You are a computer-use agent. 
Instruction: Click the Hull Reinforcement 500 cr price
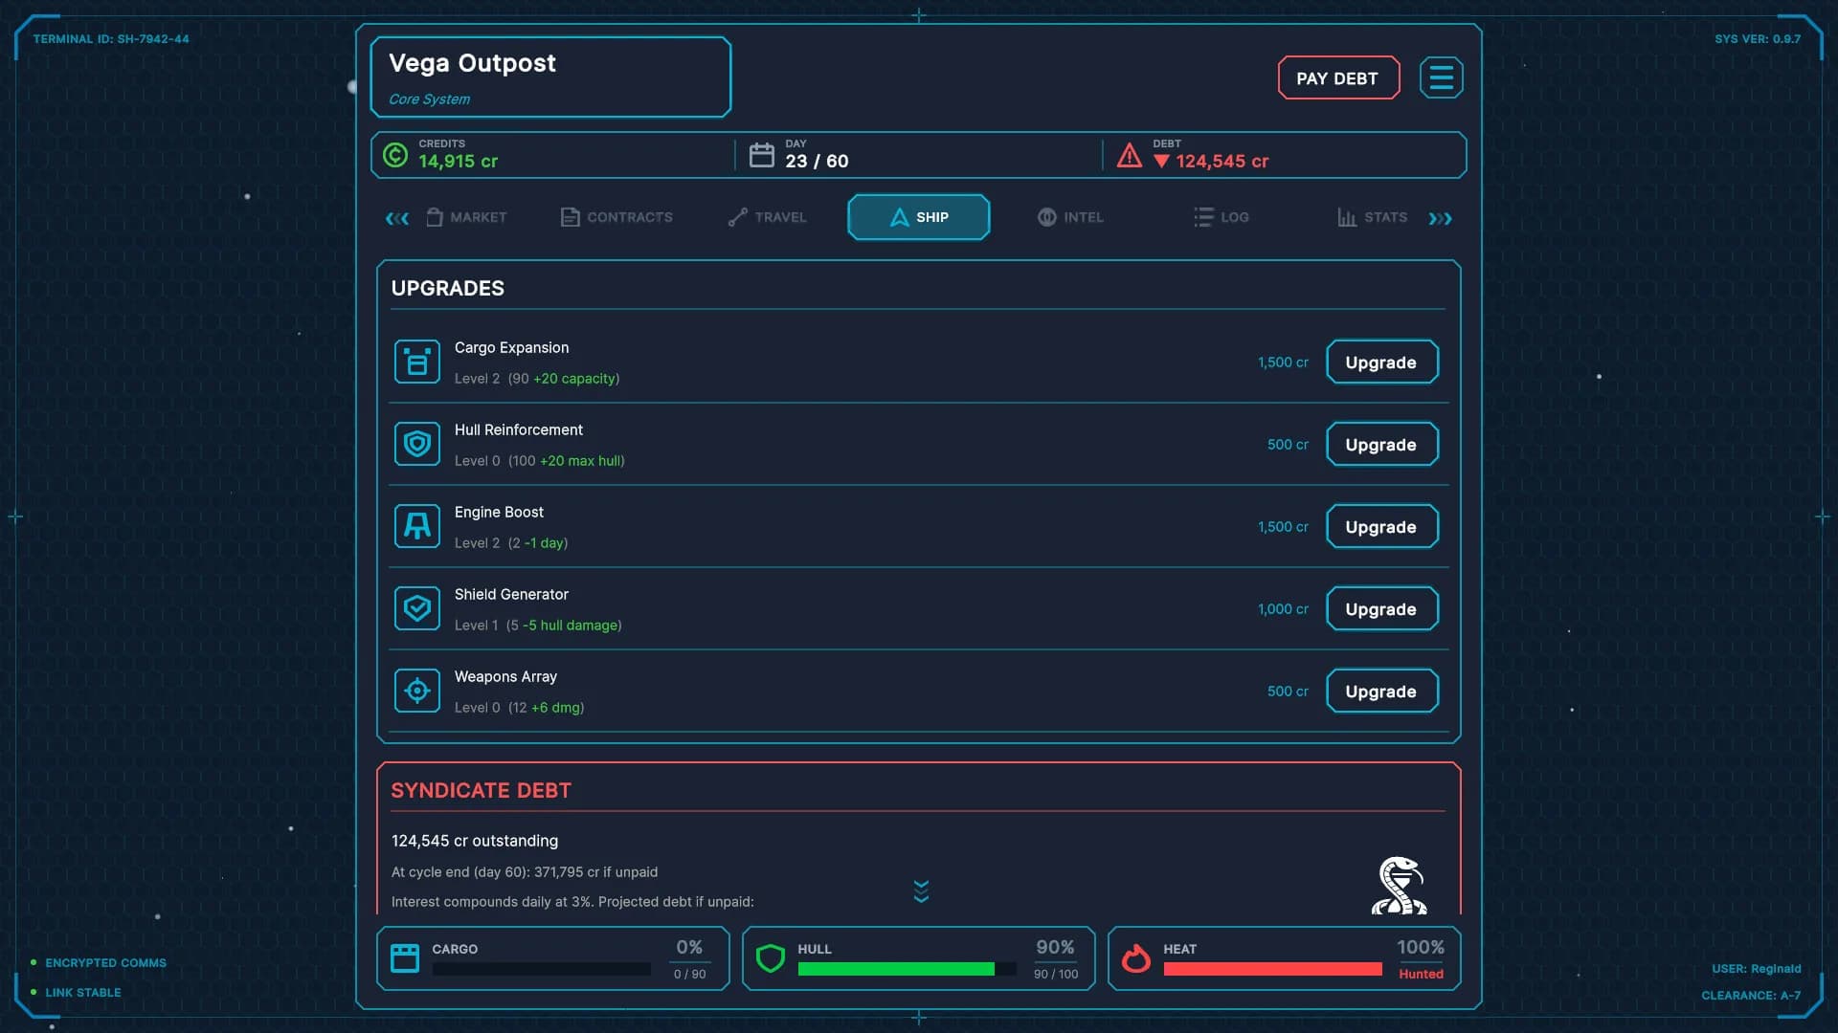[x=1288, y=445]
